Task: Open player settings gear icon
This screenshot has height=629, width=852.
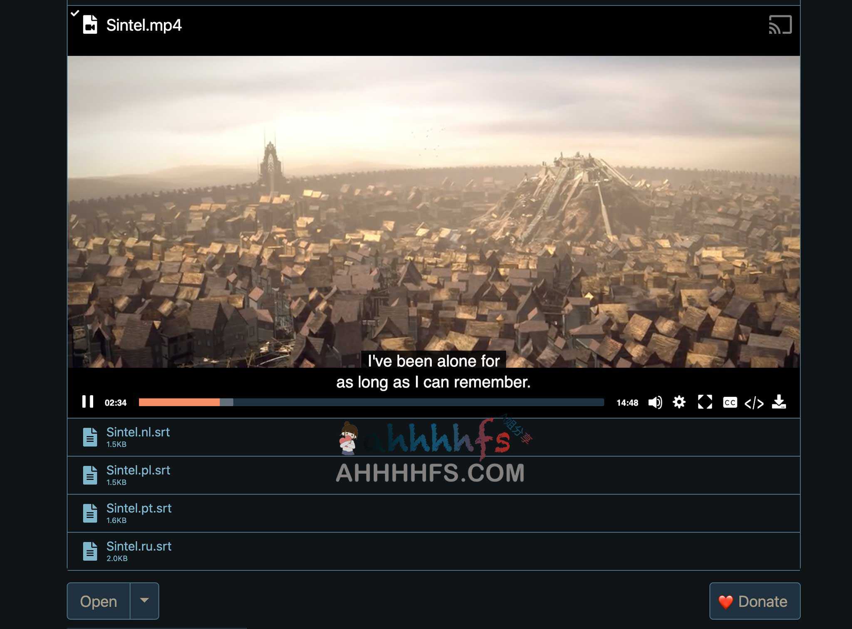Action: click(x=679, y=402)
